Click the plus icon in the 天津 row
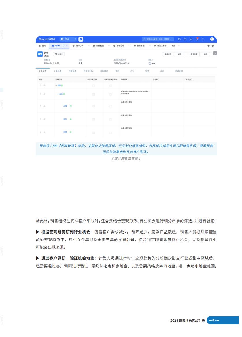The image size is (242, 337). coord(40,132)
